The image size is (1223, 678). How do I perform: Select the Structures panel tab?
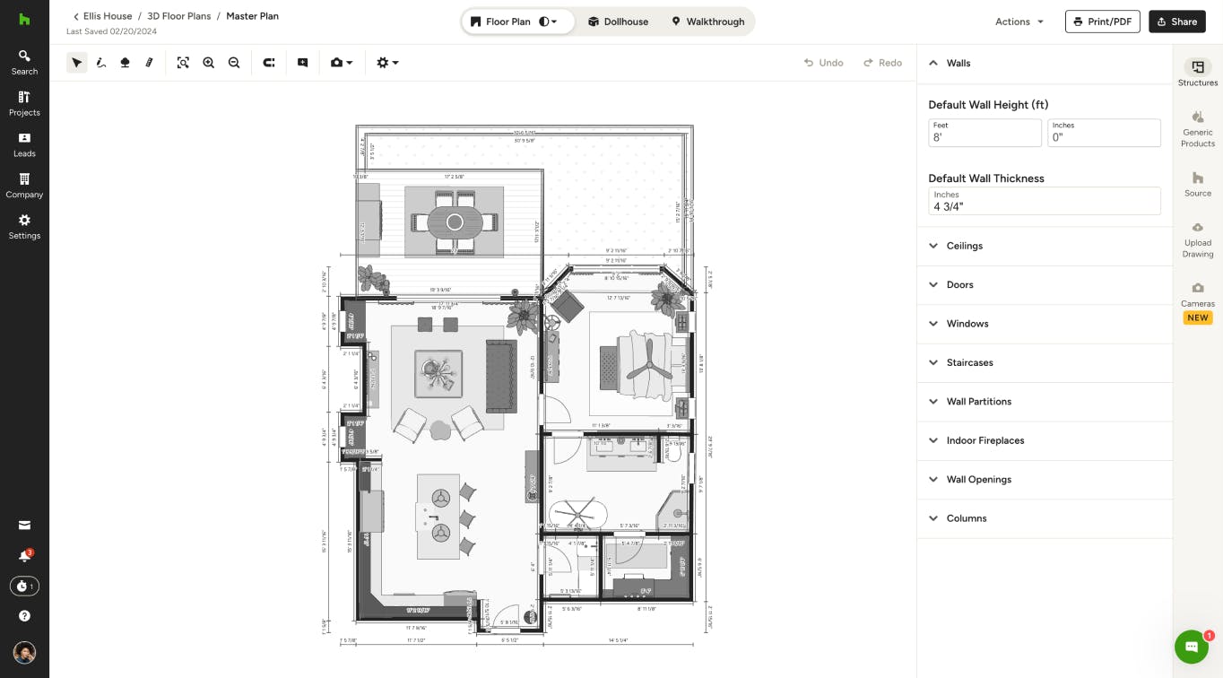(1198, 73)
